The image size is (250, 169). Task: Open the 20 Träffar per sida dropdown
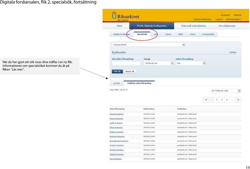[226, 91]
